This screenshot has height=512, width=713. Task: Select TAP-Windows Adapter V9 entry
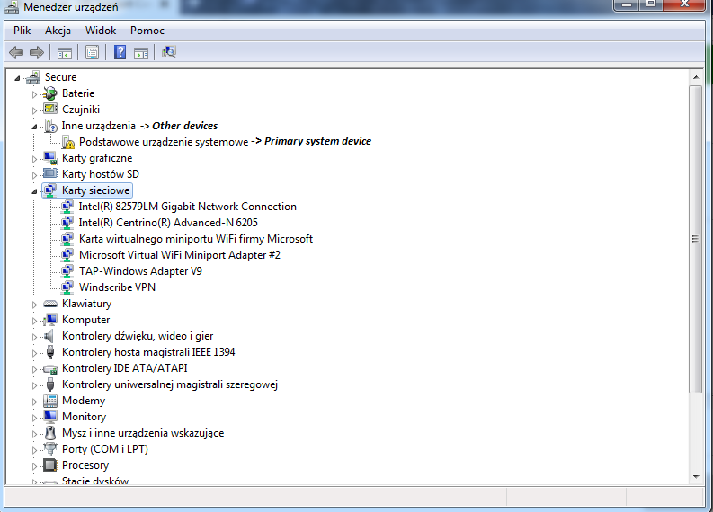[140, 271]
